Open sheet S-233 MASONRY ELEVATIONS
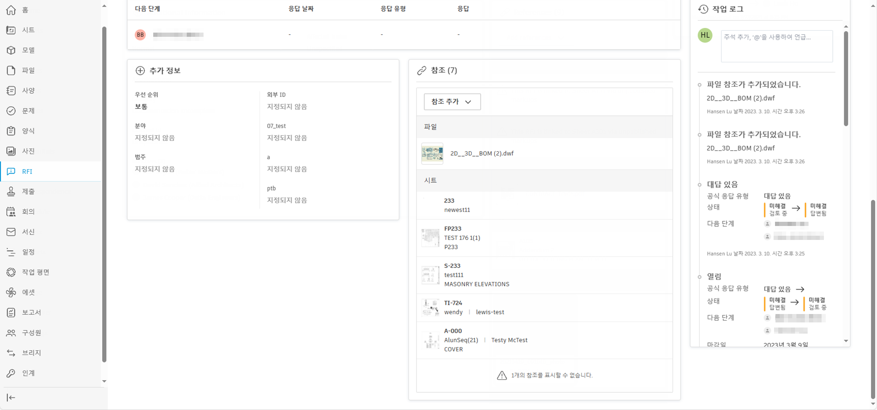Image resolution: width=877 pixels, height=410 pixels. pos(544,275)
